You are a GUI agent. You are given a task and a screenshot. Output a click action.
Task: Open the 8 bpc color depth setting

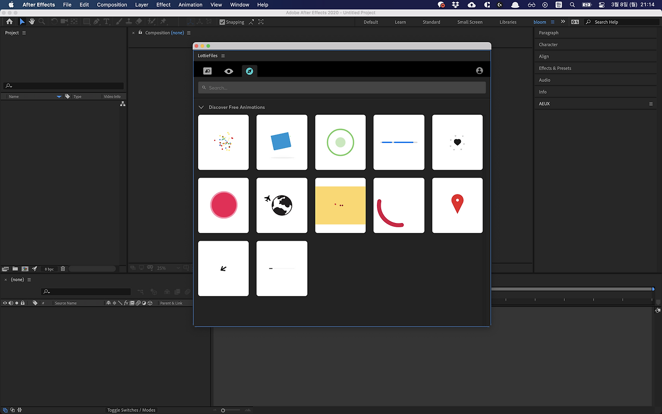coord(49,269)
